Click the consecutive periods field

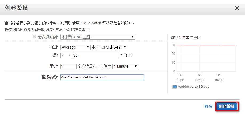pos(68,66)
